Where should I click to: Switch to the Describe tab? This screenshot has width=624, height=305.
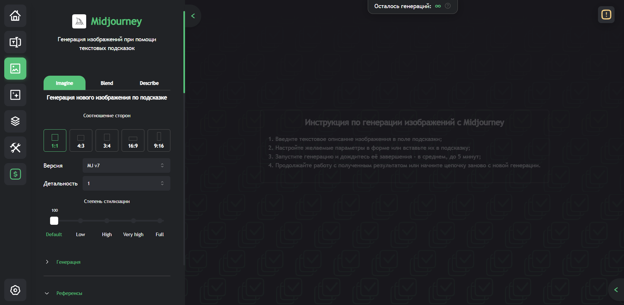(149, 83)
